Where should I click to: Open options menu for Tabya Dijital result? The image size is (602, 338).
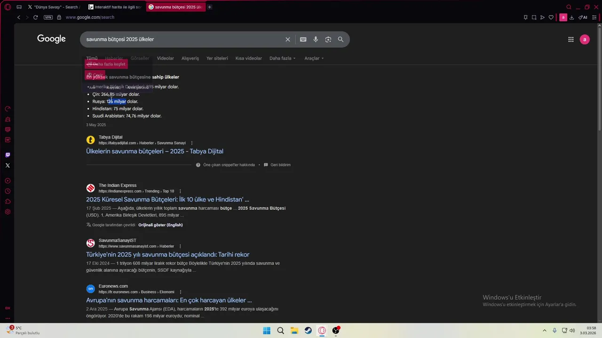coord(192,143)
